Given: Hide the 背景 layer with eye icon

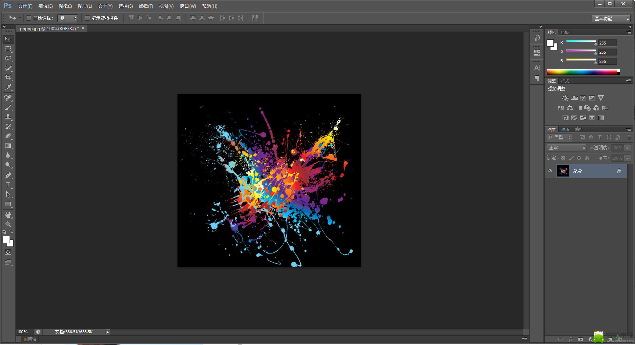Looking at the screenshot, I should (550, 171).
